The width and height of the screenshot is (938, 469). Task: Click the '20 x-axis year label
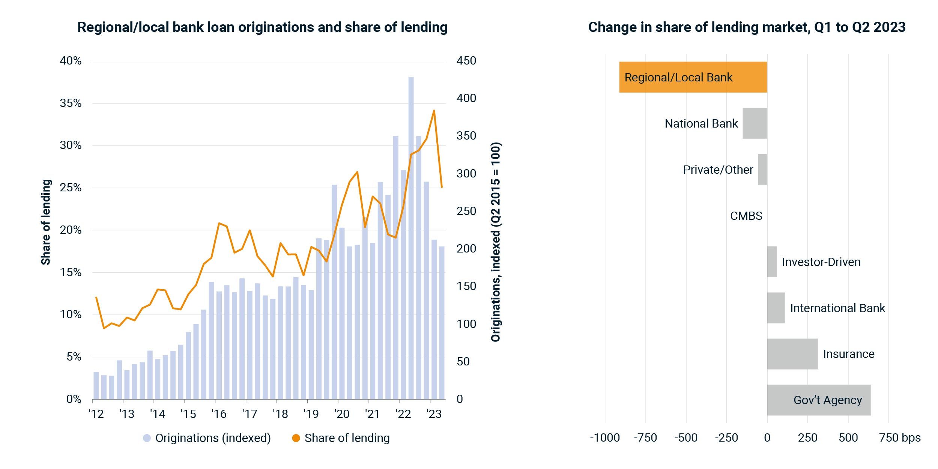(x=342, y=414)
